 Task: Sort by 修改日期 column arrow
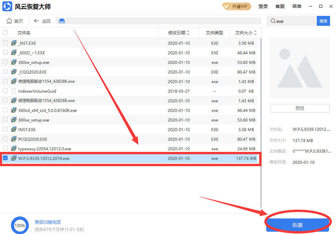tap(188, 33)
